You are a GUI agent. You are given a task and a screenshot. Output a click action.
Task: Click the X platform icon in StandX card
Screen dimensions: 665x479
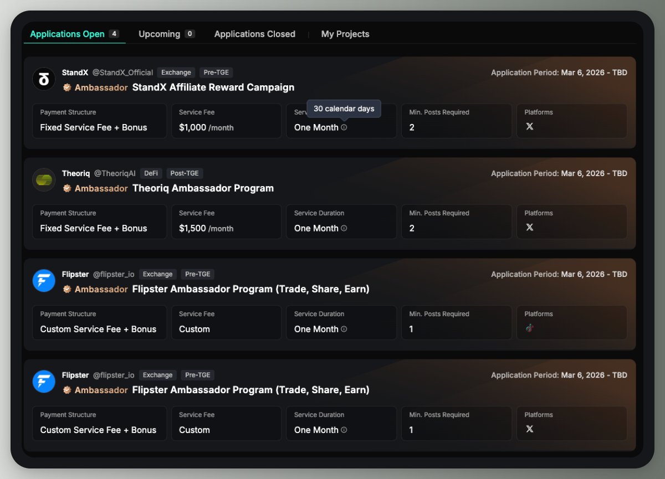(529, 126)
